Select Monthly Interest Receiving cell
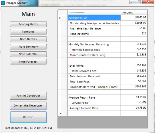The image size is (155, 133). 94,55
